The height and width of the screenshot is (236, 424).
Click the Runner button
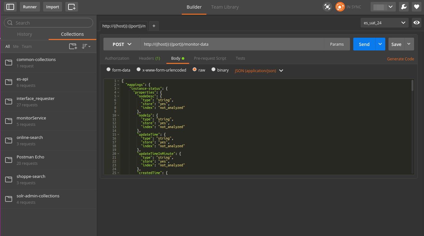[30, 7]
